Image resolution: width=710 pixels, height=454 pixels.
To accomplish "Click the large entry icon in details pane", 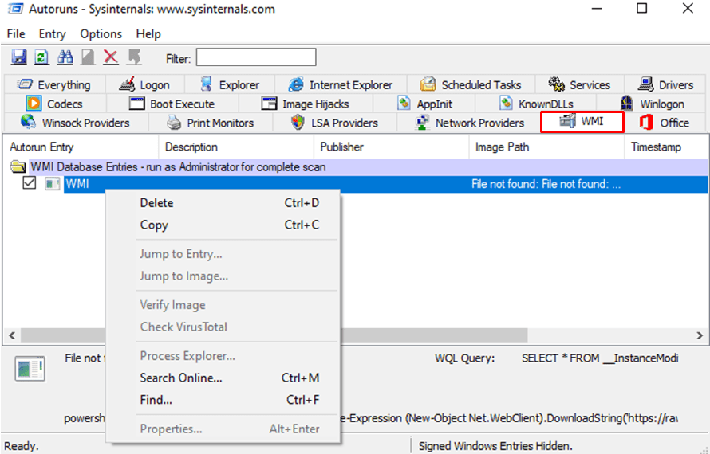I will (x=30, y=369).
